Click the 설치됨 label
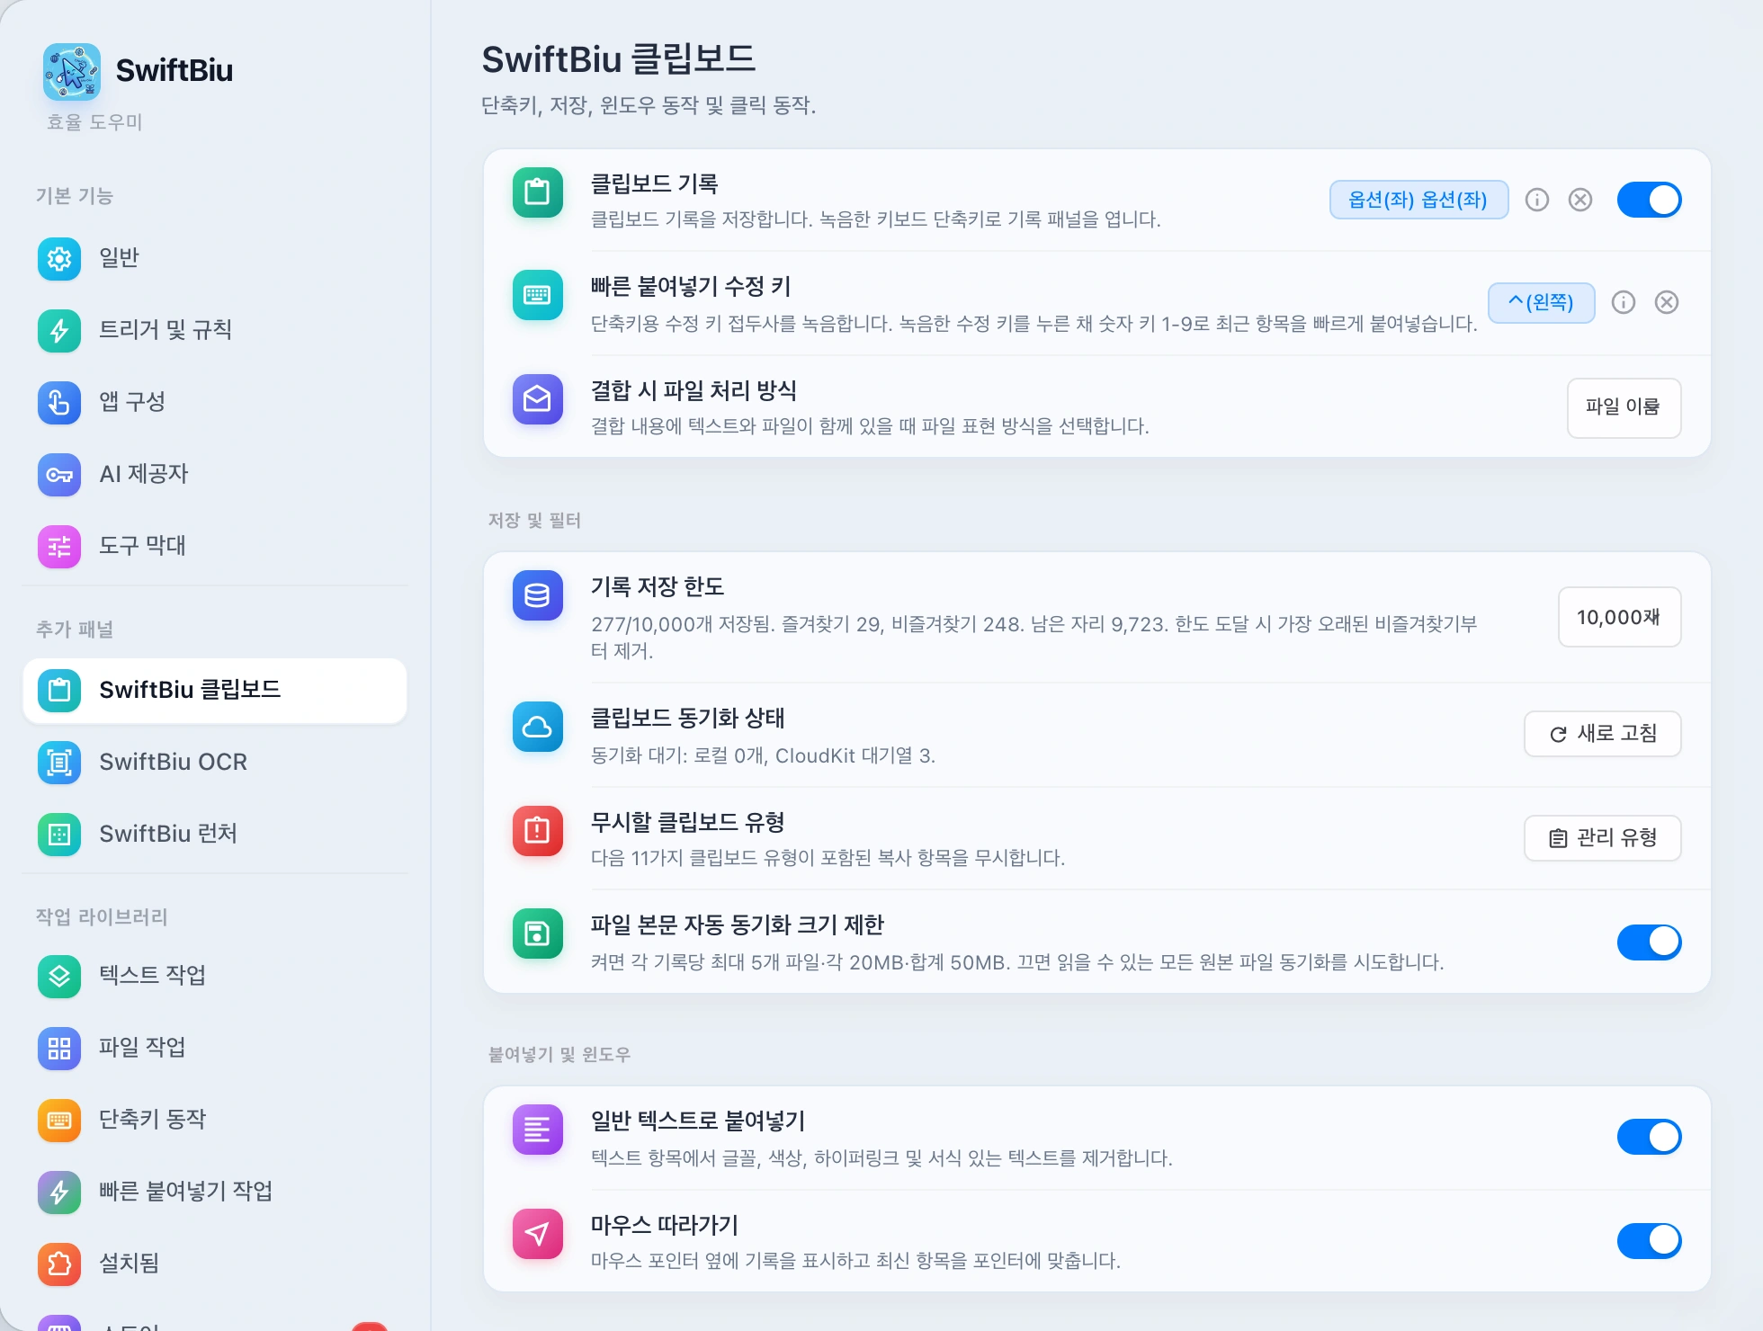This screenshot has height=1331, width=1763. point(129,1264)
